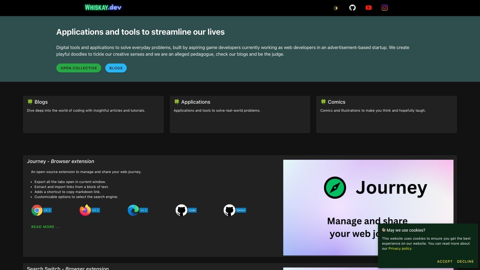Click the Journey - Browser extension heading
The image size is (480, 270).
[61, 161]
